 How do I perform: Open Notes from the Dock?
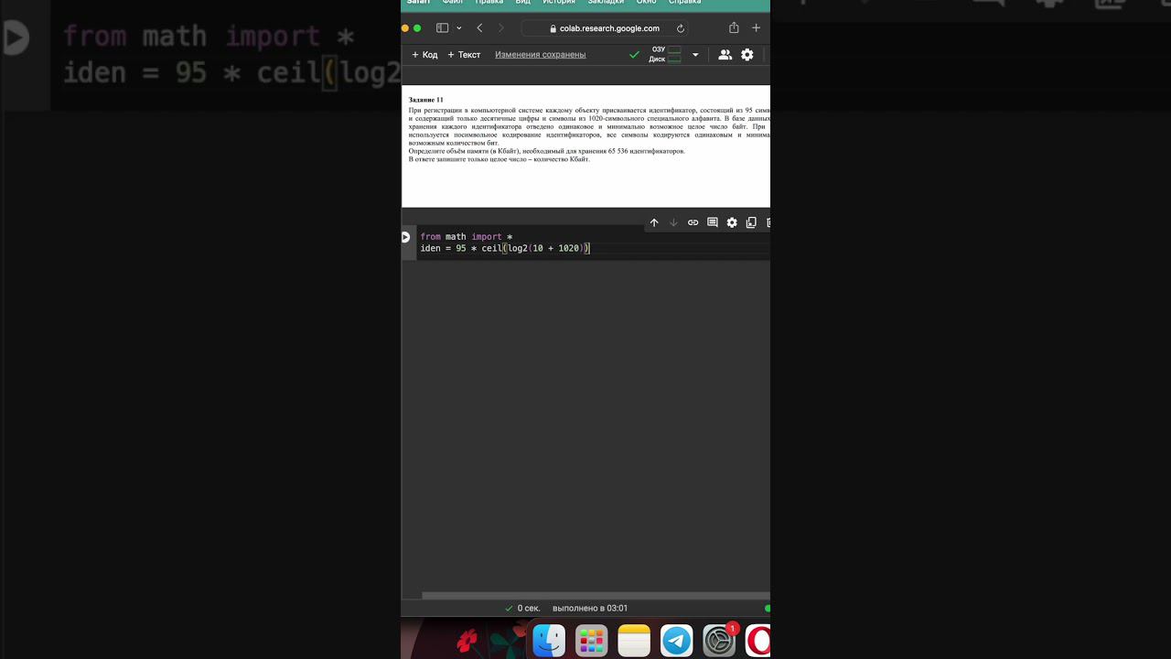pos(634,641)
